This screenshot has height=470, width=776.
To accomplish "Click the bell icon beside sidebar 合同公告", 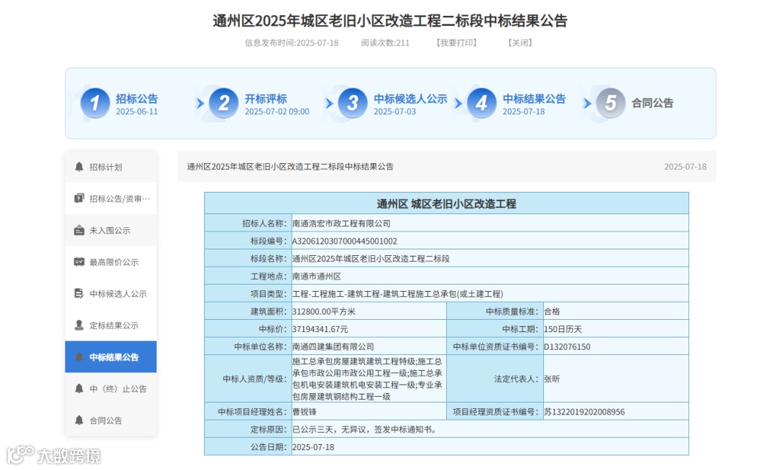I will 79,420.
